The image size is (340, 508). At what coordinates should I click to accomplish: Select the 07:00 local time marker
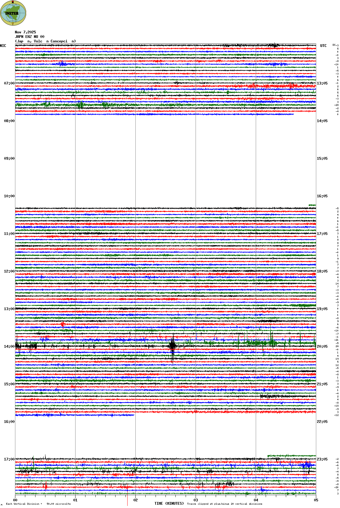9,83
